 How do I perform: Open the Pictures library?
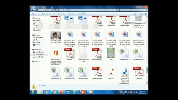(x=38, y=42)
